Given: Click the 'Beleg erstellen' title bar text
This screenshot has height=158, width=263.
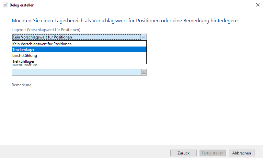Looking at the screenshot, I should point(22,5).
